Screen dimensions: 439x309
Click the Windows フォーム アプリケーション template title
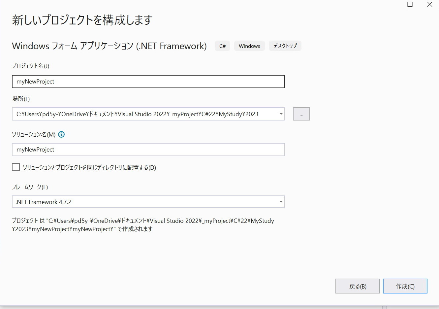pos(110,46)
